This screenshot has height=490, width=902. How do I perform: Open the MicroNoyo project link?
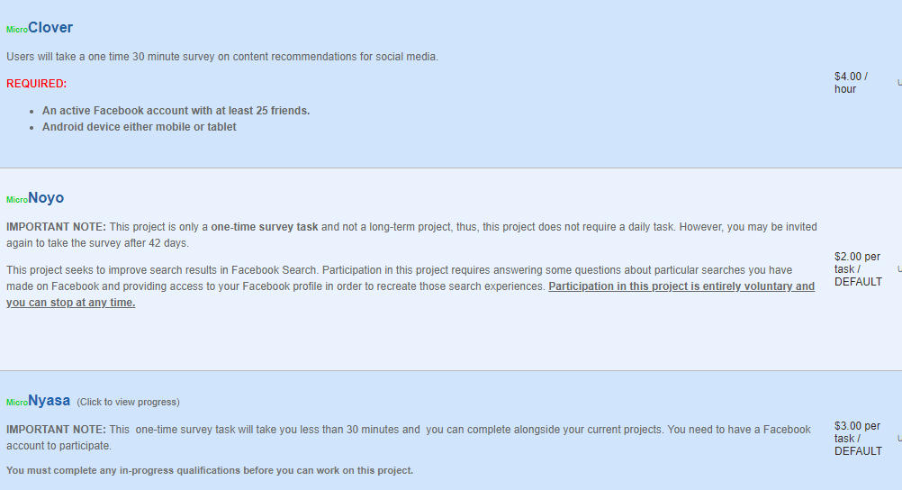click(x=35, y=198)
